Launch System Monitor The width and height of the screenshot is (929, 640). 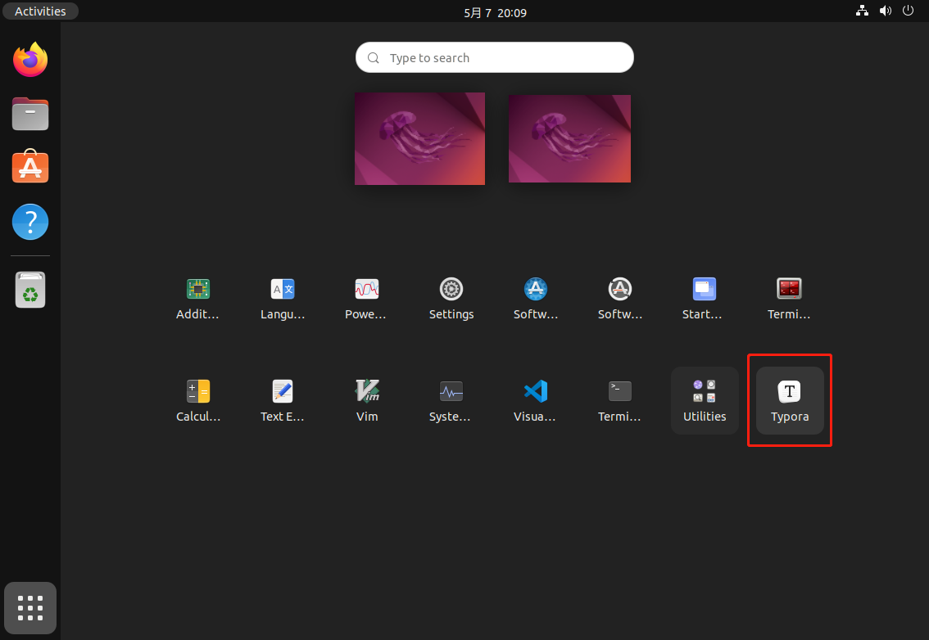tap(451, 400)
